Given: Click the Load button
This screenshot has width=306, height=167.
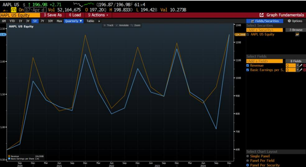Looking at the screenshot, I should [75, 15].
